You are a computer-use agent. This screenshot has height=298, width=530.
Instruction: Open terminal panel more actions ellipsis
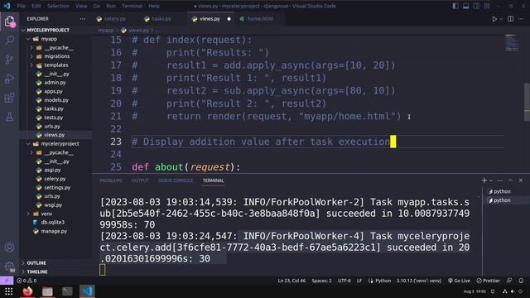(500, 180)
